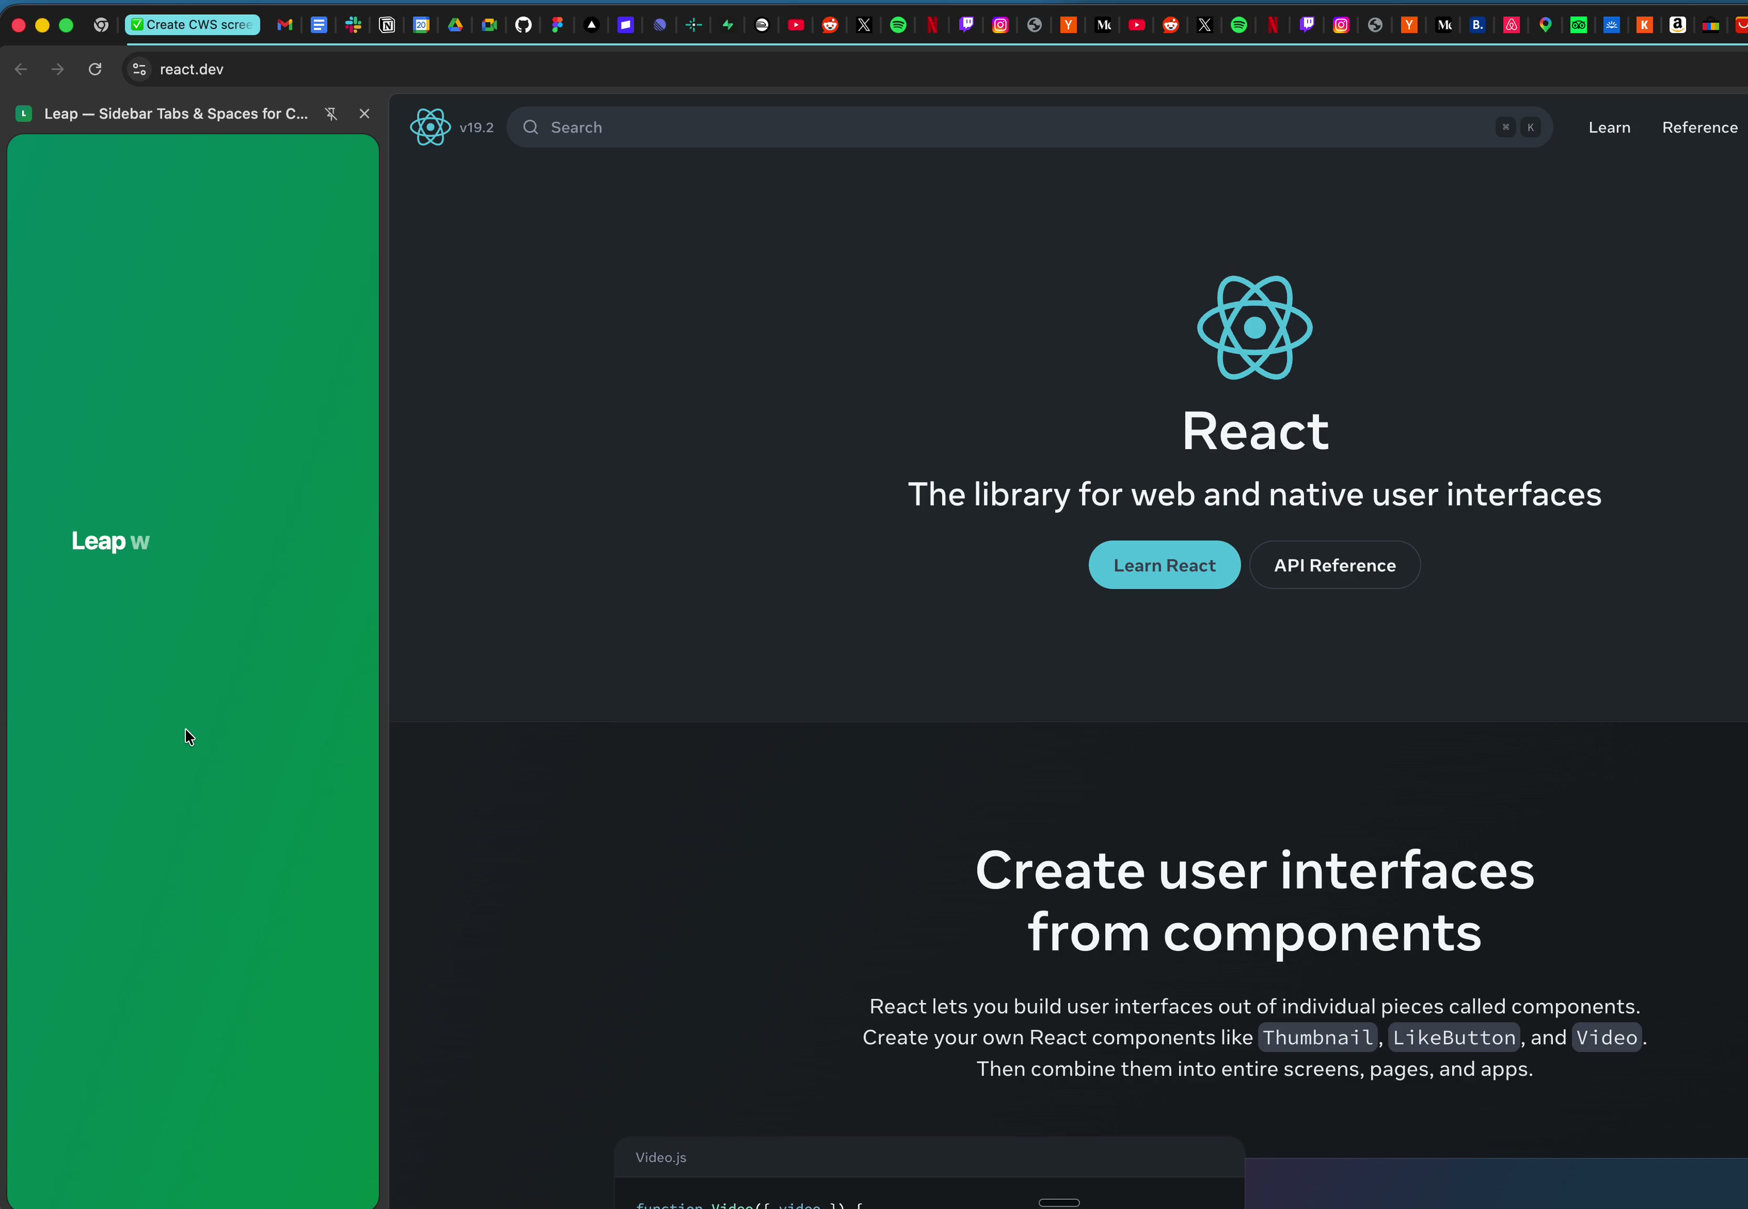View site information for react.dev
The image size is (1748, 1209).
click(x=140, y=69)
